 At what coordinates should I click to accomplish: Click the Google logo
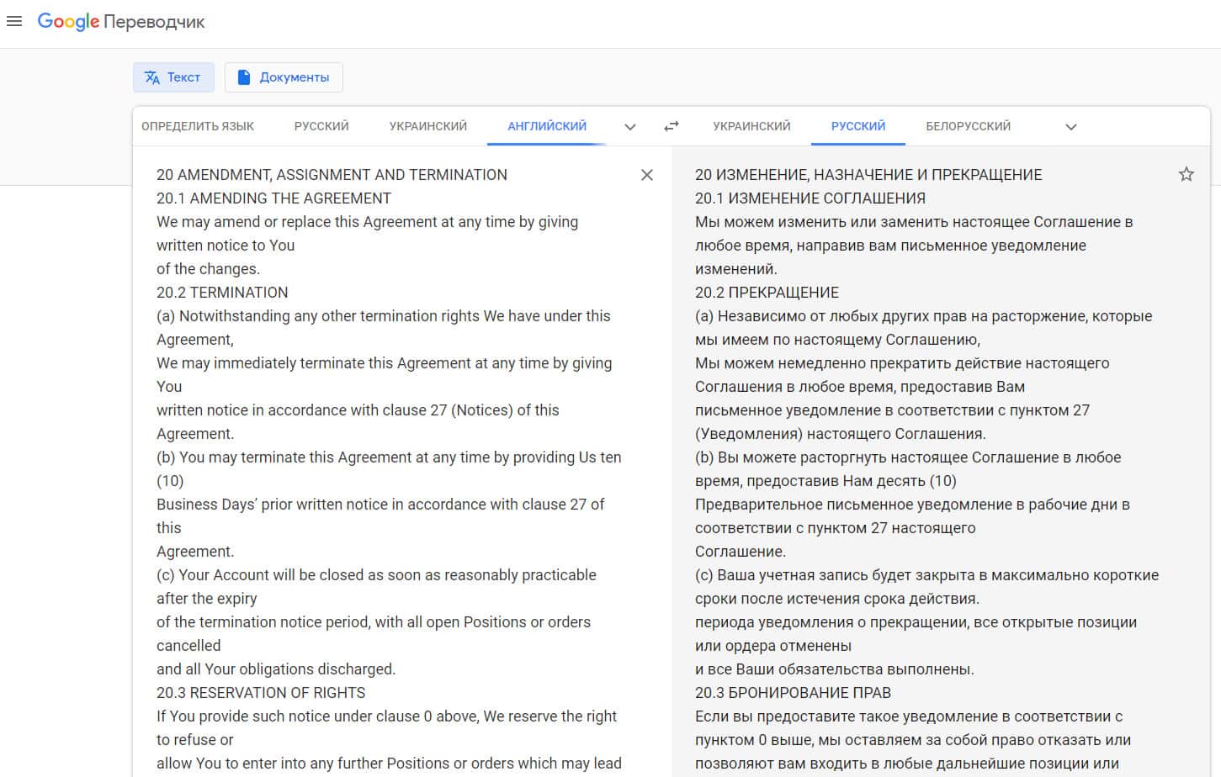tap(68, 22)
